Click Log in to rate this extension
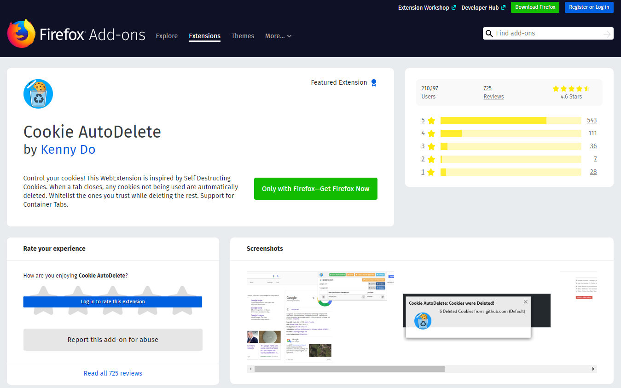The image size is (621, 388). click(x=113, y=302)
